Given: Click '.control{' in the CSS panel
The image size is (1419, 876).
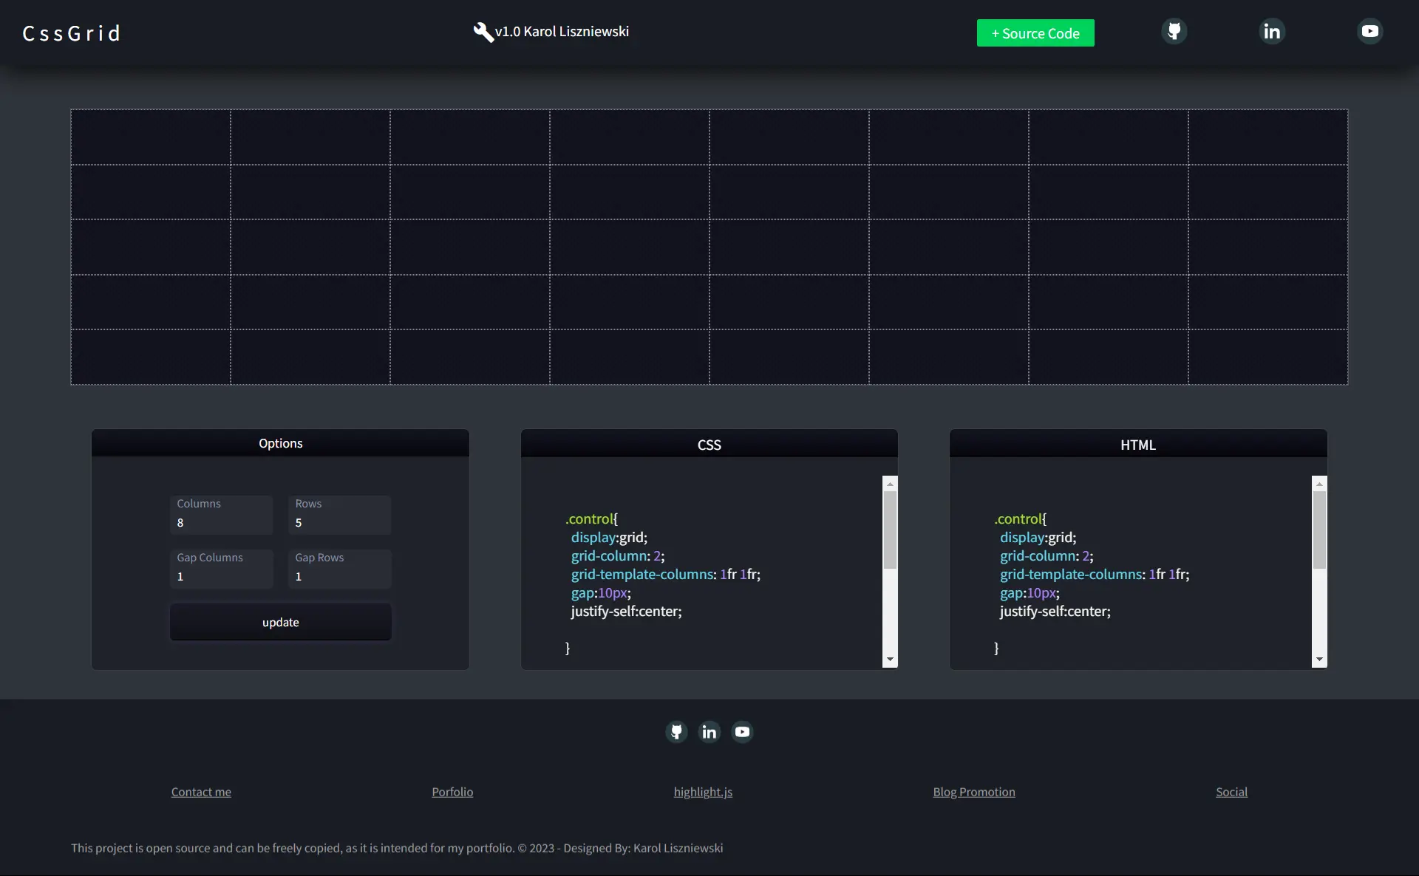Looking at the screenshot, I should [x=591, y=519].
